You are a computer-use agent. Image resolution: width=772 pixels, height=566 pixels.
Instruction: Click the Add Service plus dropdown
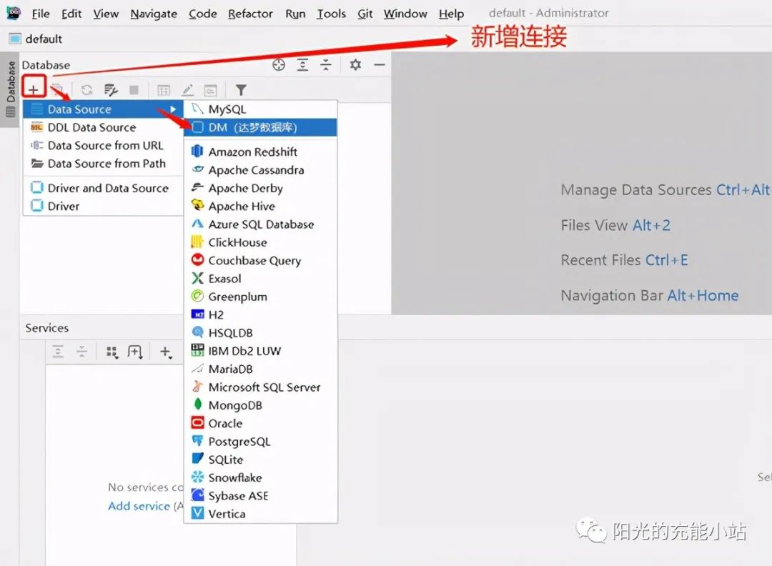pyautogui.click(x=166, y=352)
